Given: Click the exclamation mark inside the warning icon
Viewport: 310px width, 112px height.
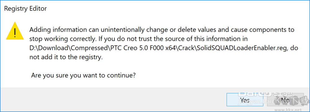Looking at the screenshot, I should [x=15, y=33].
